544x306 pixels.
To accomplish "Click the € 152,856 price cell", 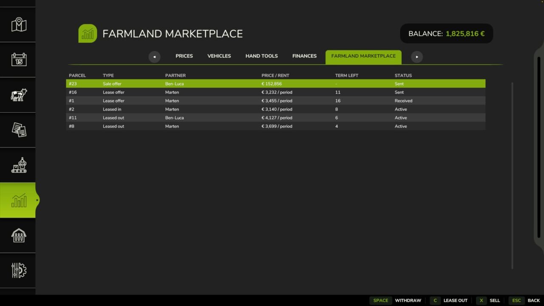I will (272, 84).
